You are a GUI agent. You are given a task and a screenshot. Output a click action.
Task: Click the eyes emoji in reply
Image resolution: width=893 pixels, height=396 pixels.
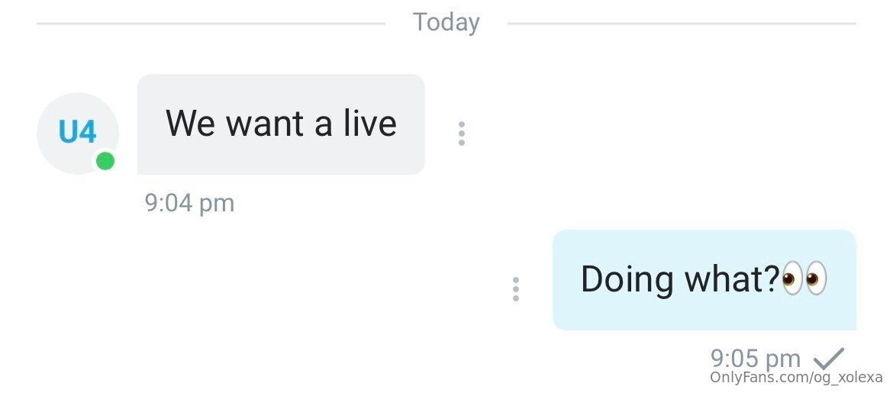tap(804, 278)
